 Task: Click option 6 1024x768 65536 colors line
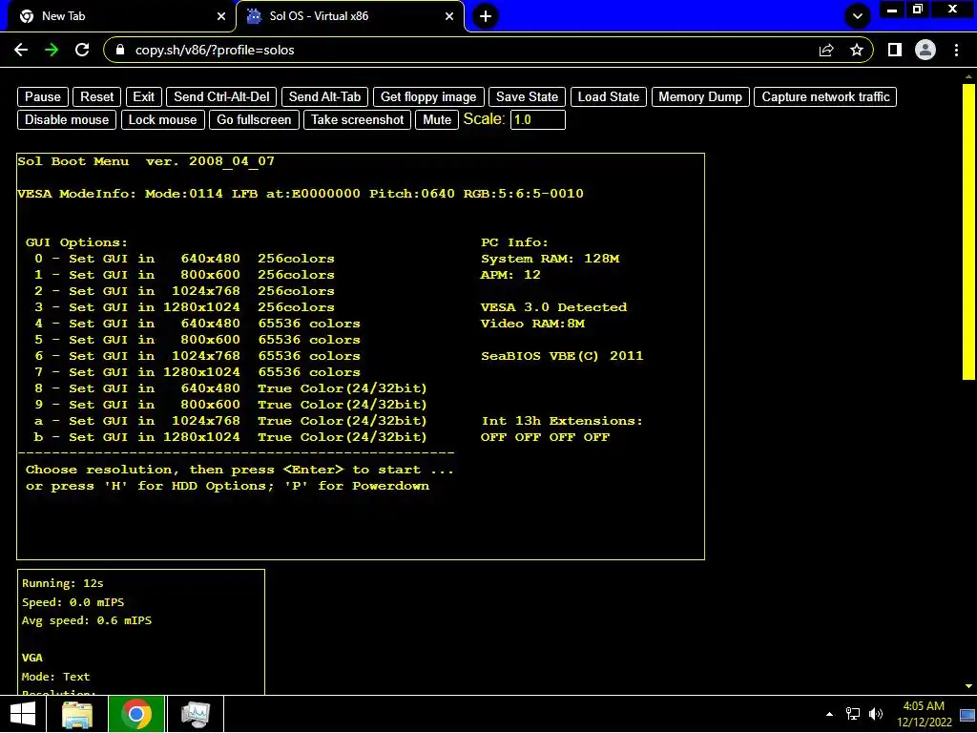(x=197, y=356)
